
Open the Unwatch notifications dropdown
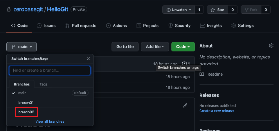pyautogui.click(x=179, y=10)
